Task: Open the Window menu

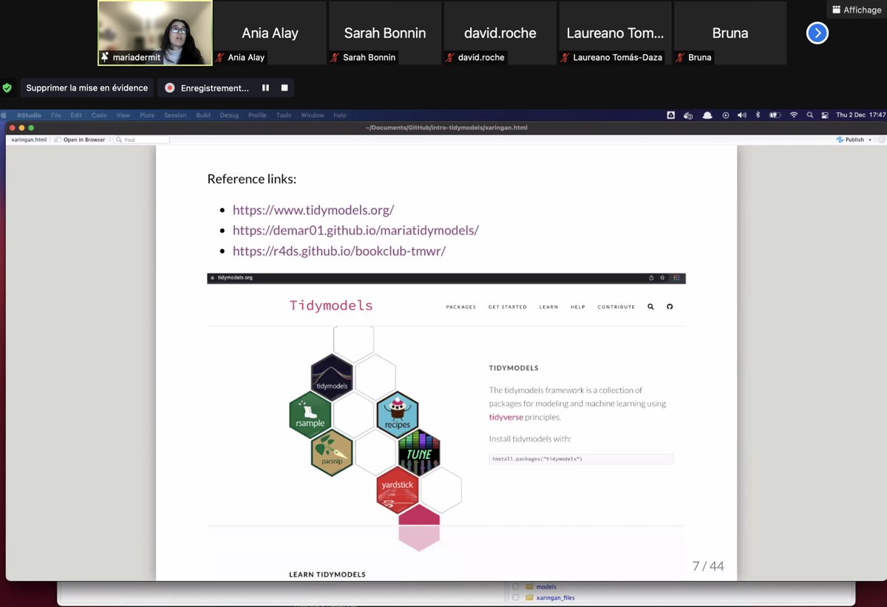Action: (313, 115)
